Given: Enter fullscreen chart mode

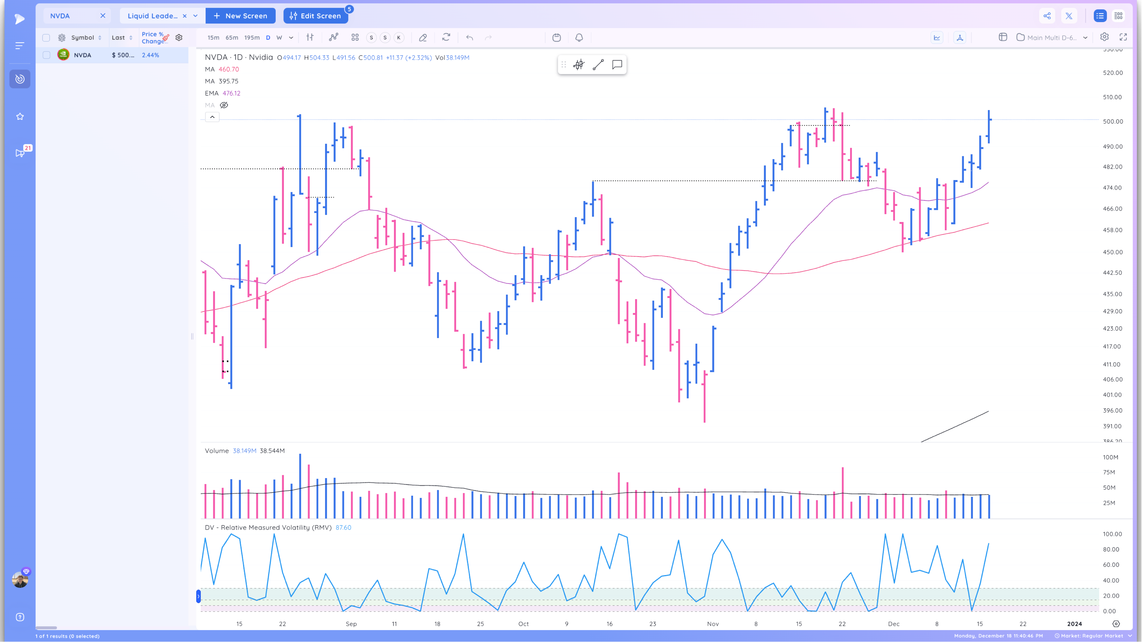Looking at the screenshot, I should point(1123,37).
